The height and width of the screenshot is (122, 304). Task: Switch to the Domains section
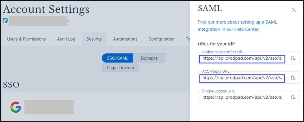click(x=149, y=58)
